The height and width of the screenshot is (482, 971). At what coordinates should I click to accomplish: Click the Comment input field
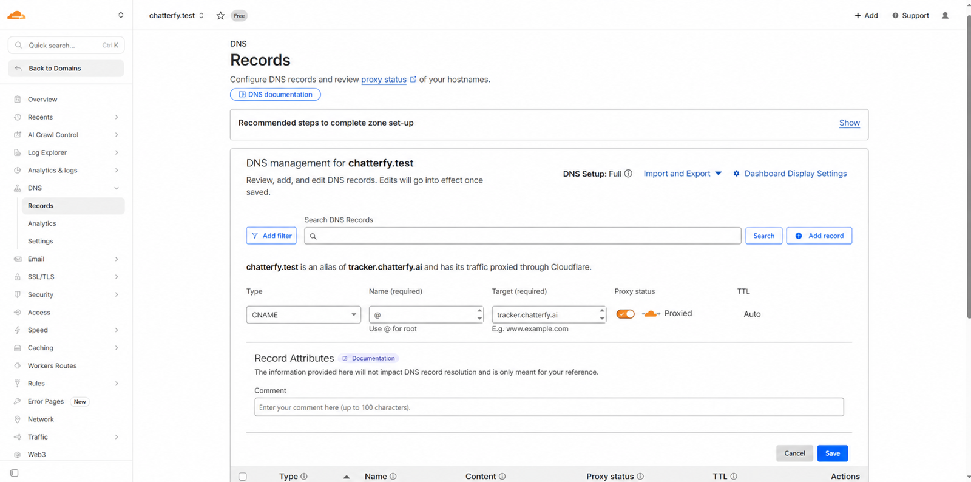(549, 407)
